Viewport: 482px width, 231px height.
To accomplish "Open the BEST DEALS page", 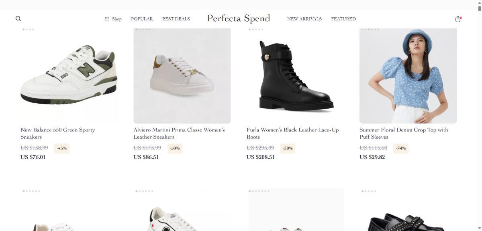I will tap(176, 19).
